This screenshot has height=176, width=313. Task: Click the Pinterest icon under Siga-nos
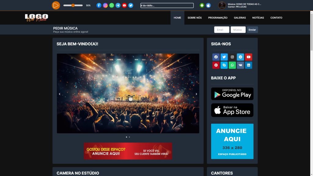(216, 65)
